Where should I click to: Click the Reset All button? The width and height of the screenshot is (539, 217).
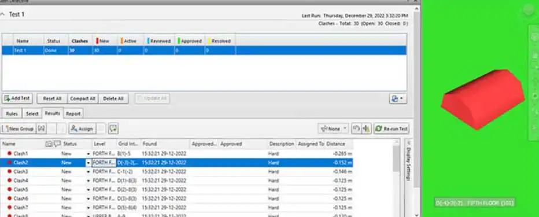(52, 99)
